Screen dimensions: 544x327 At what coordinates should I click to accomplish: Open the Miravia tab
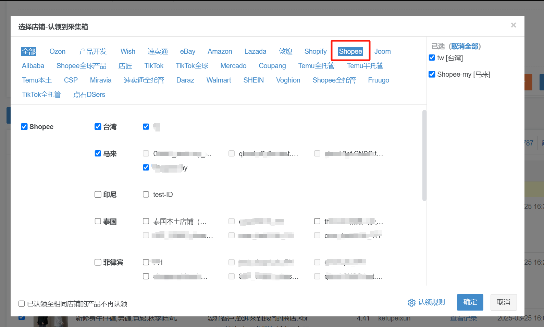pyautogui.click(x=101, y=80)
